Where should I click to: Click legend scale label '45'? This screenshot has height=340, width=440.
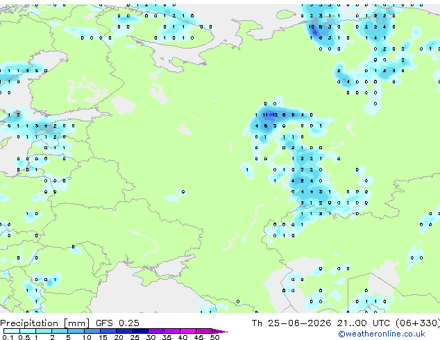point(198,337)
